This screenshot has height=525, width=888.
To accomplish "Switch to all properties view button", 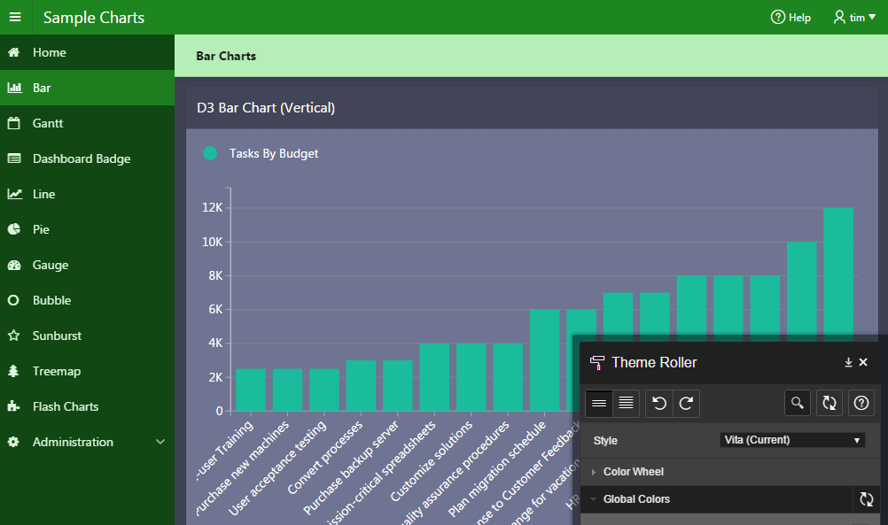I will point(626,404).
